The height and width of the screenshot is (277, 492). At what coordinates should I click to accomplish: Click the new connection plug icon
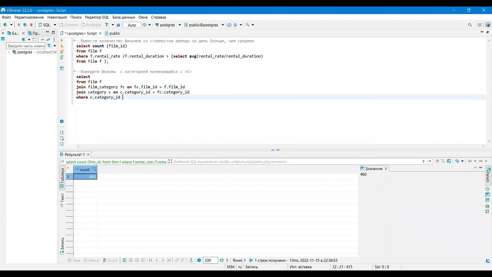5,25
